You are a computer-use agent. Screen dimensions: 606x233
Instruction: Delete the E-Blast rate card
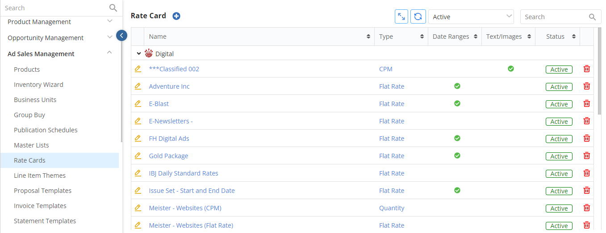587,103
